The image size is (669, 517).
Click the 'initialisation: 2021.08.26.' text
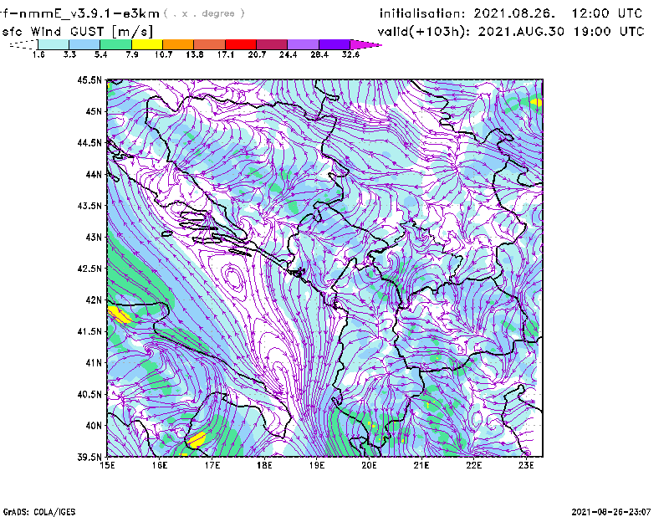tap(467, 13)
